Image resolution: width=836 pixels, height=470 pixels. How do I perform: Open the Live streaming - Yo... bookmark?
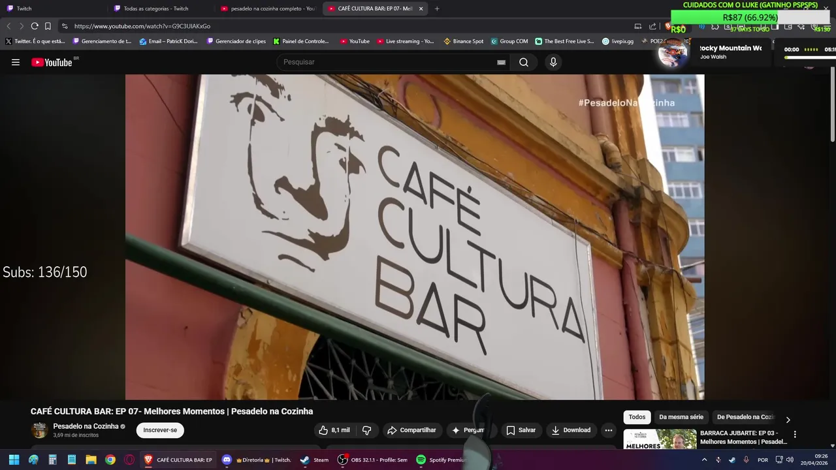(x=405, y=41)
